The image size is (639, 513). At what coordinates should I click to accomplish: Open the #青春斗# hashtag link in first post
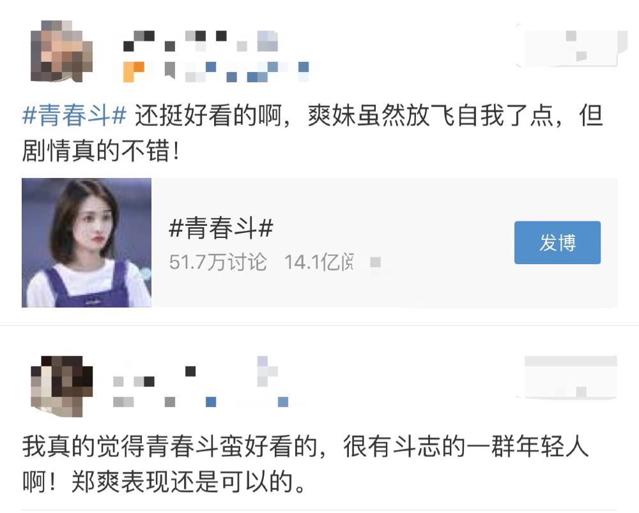click(x=74, y=115)
